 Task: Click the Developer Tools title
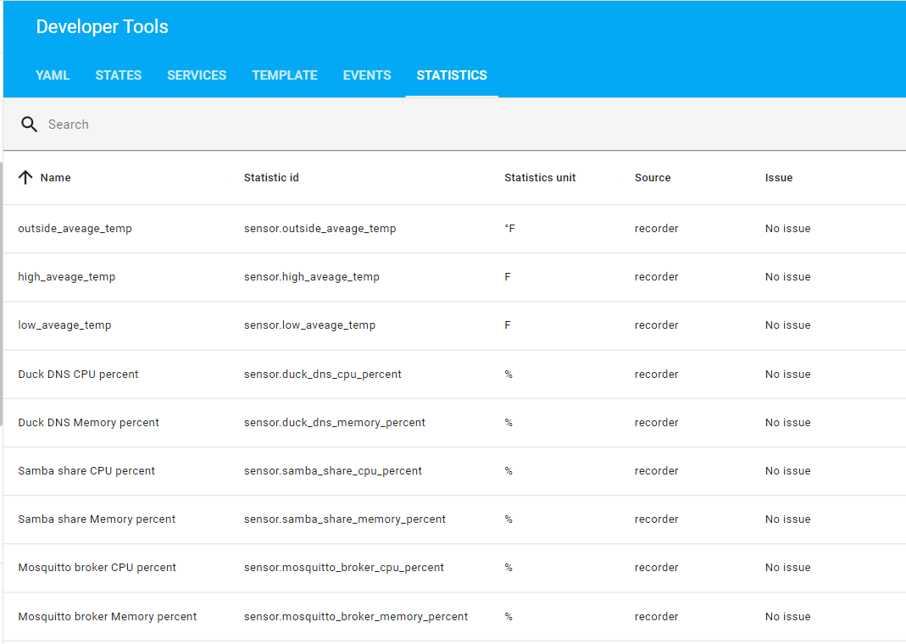(x=103, y=26)
